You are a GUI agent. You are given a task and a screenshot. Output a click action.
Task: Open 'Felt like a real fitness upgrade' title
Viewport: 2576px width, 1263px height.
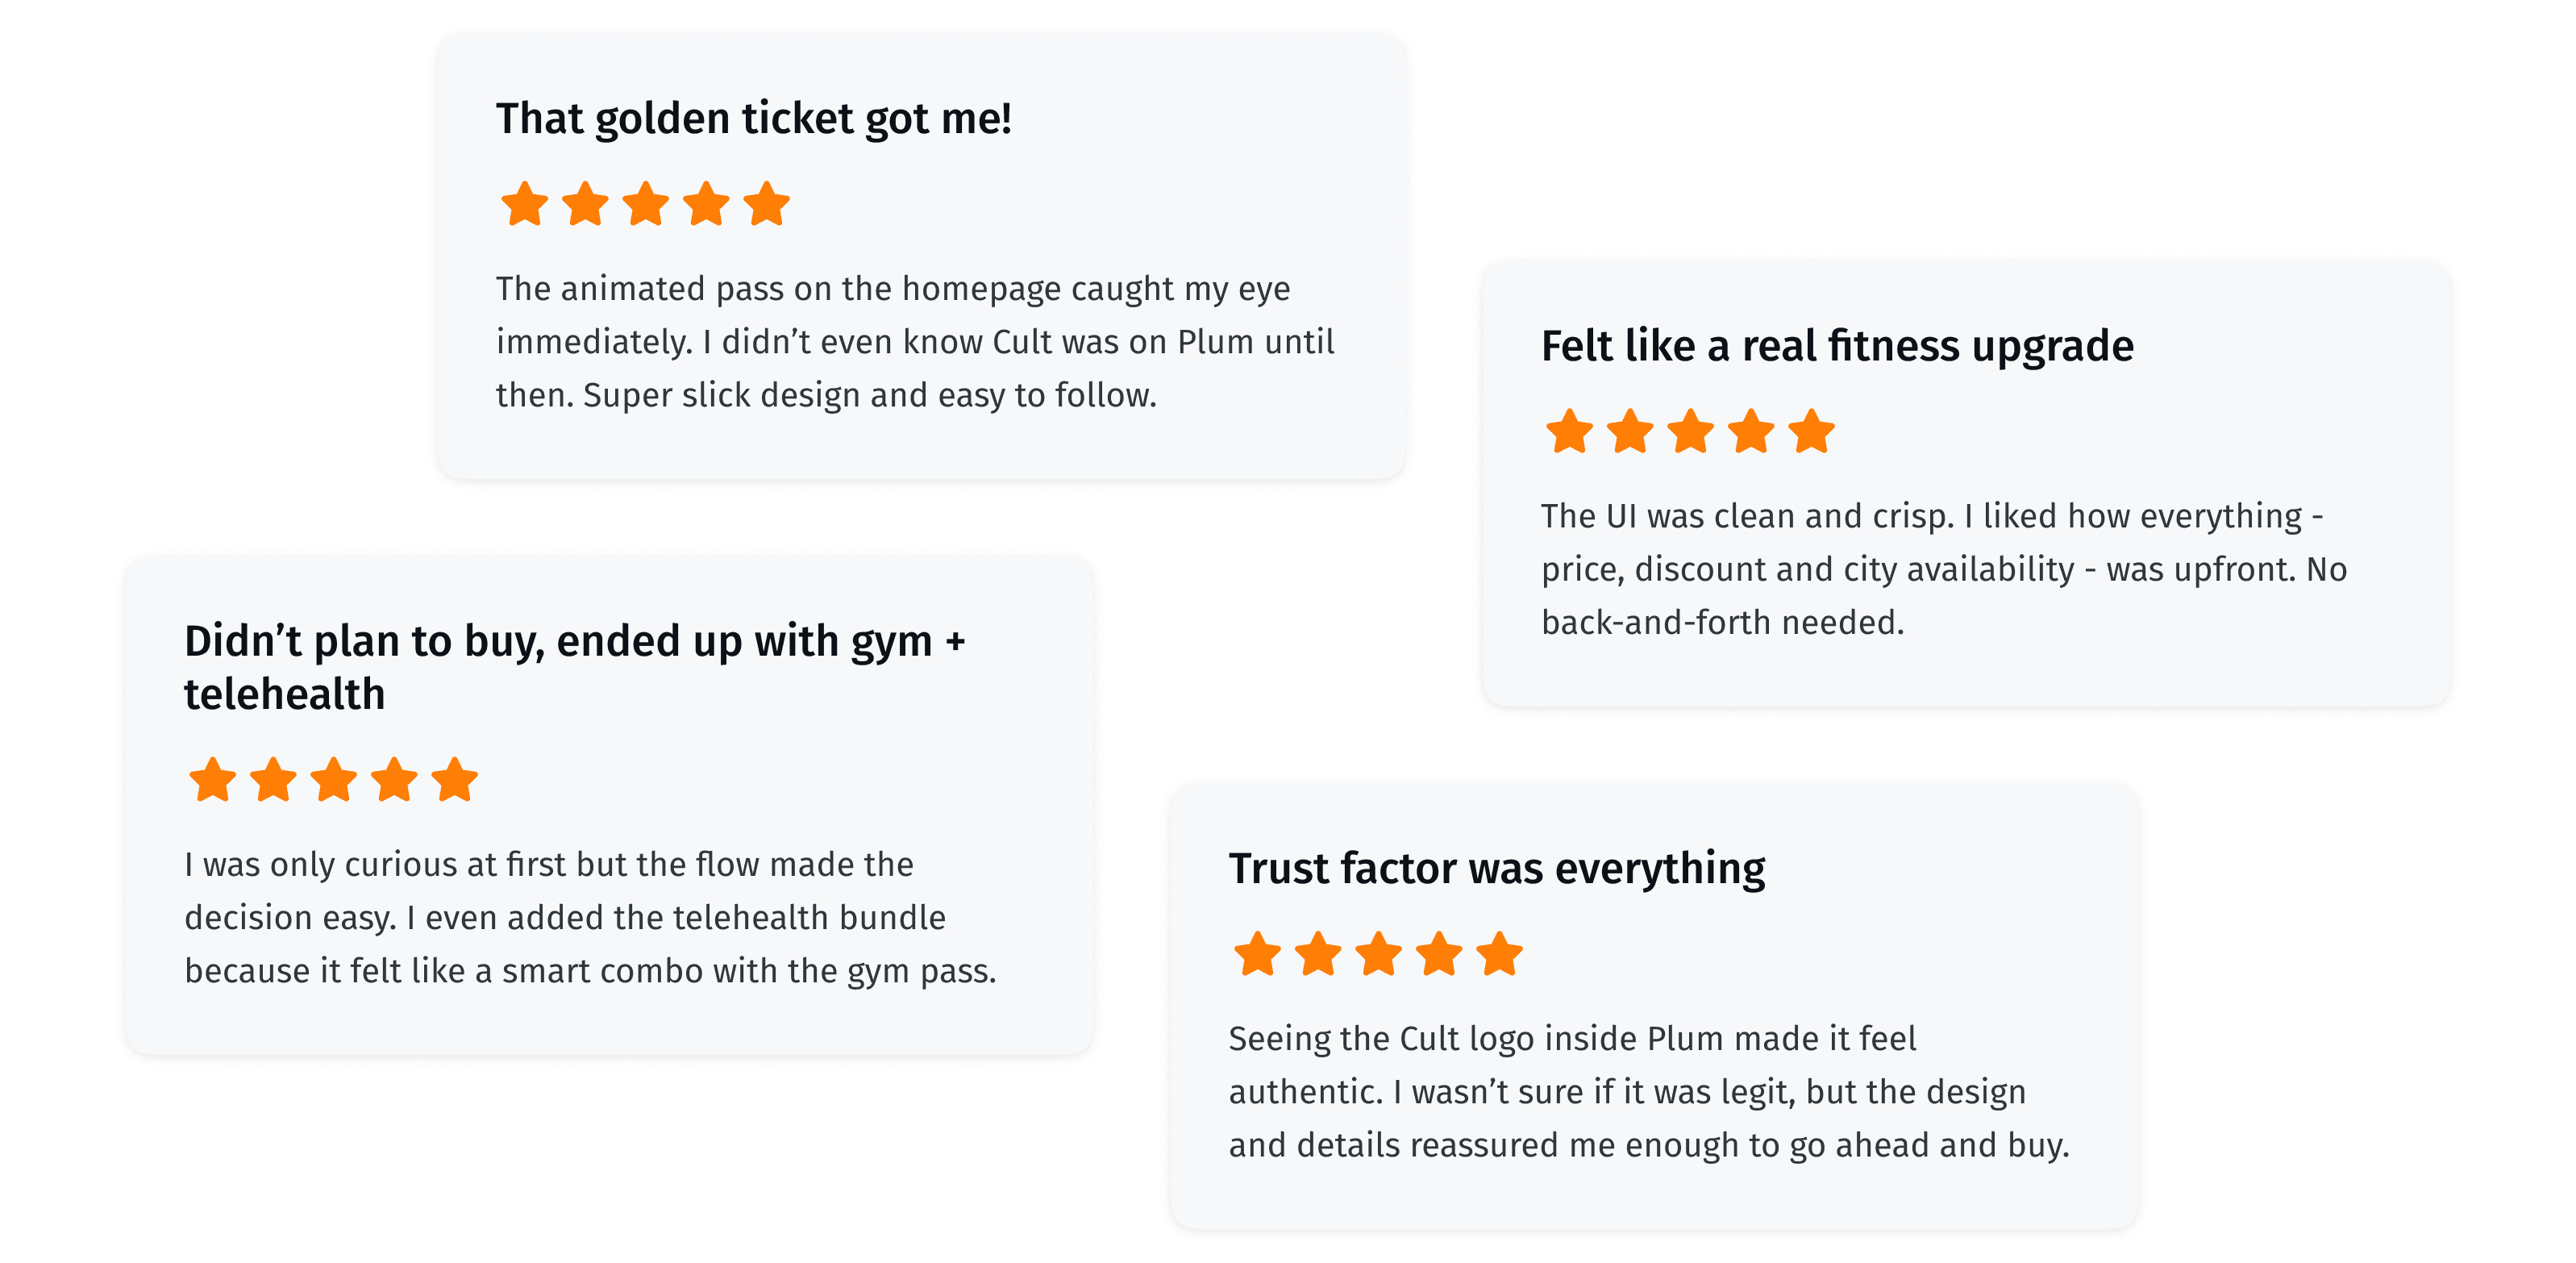click(1837, 346)
